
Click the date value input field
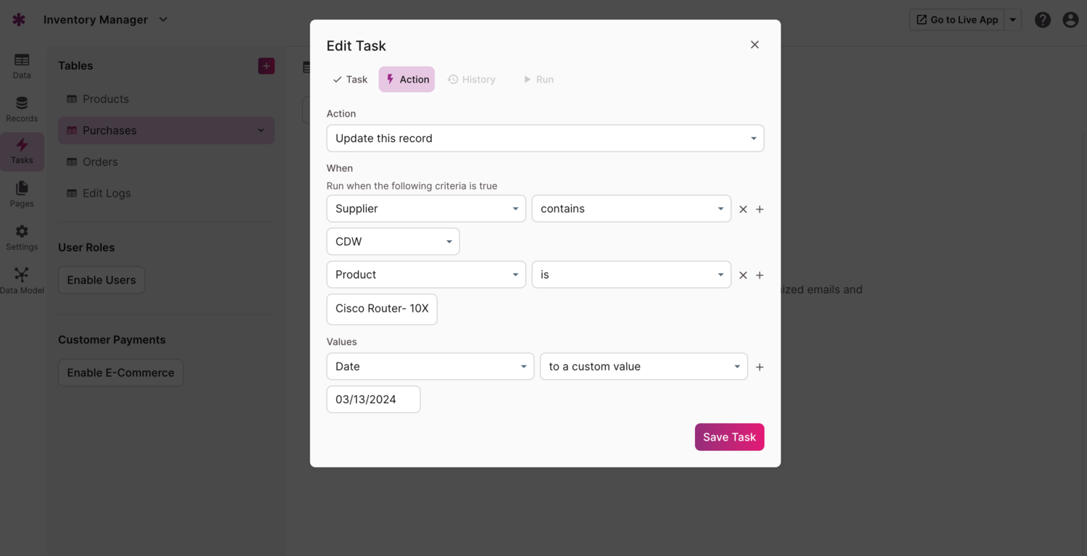pos(373,399)
